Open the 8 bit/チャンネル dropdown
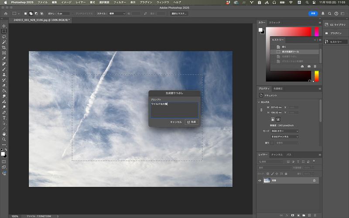 coord(285,136)
